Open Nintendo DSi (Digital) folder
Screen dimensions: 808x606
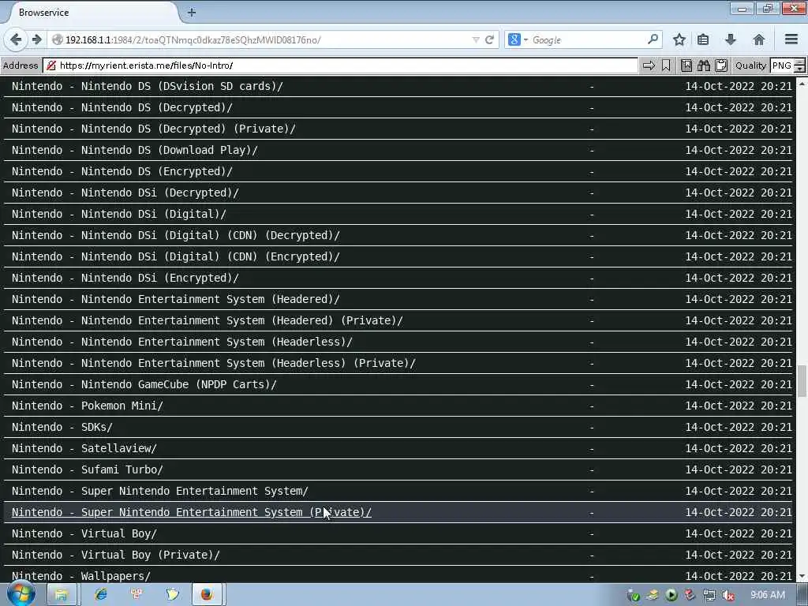coord(119,214)
